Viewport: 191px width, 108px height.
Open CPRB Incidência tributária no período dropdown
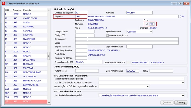141,96
